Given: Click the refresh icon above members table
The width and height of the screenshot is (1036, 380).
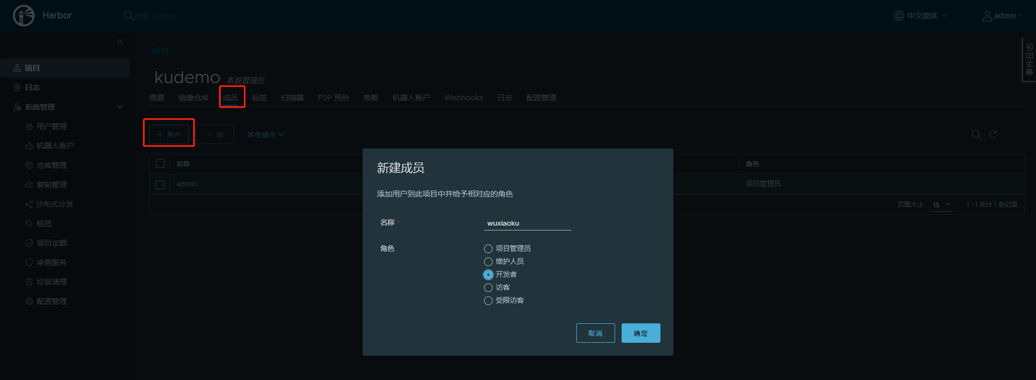Looking at the screenshot, I should 993,134.
